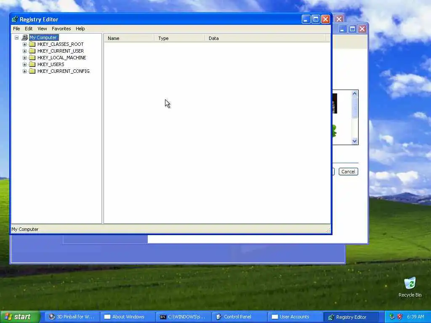The width and height of the screenshot is (431, 323).
Task: Close the Registry Editor window
Action: (325, 19)
